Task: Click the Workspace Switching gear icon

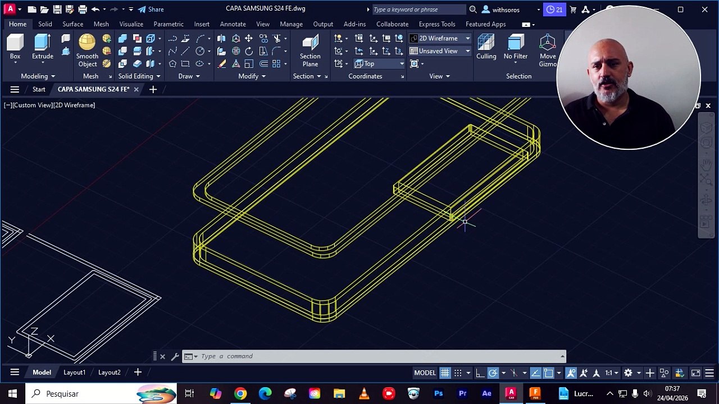Action: pyautogui.click(x=628, y=373)
